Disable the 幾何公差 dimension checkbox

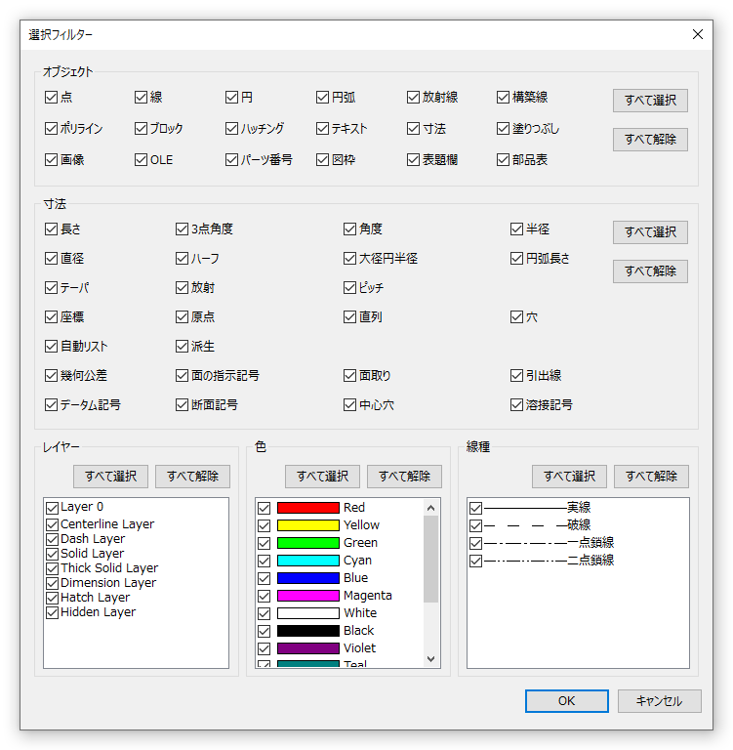coord(52,375)
